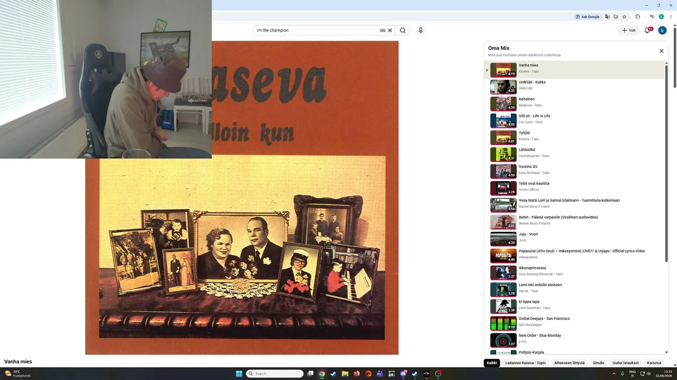Image resolution: width=677 pixels, height=380 pixels.
Task: Click the Windows taskbar Search box
Action: [x=275, y=374]
